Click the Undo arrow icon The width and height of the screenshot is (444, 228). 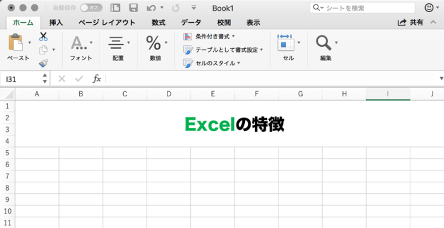click(x=151, y=8)
